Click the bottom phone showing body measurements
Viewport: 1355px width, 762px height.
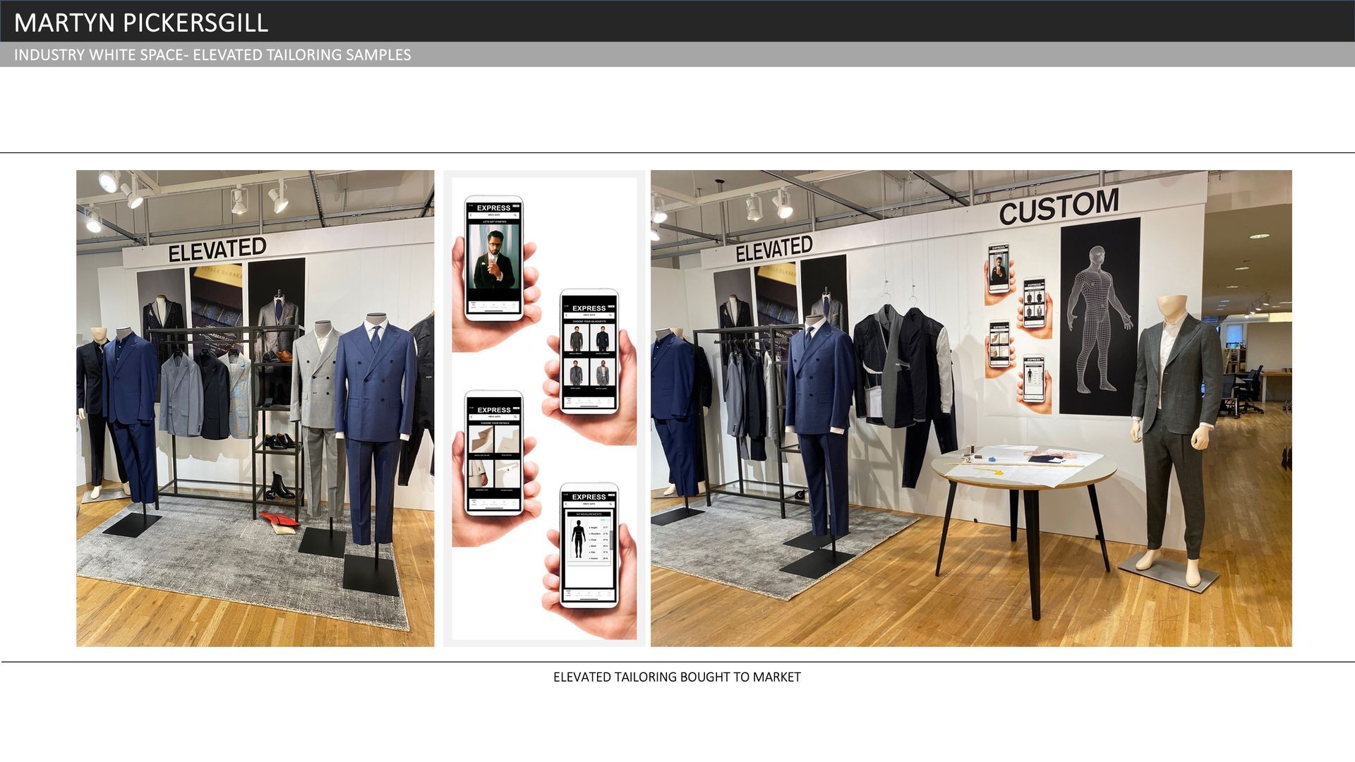coord(589,544)
